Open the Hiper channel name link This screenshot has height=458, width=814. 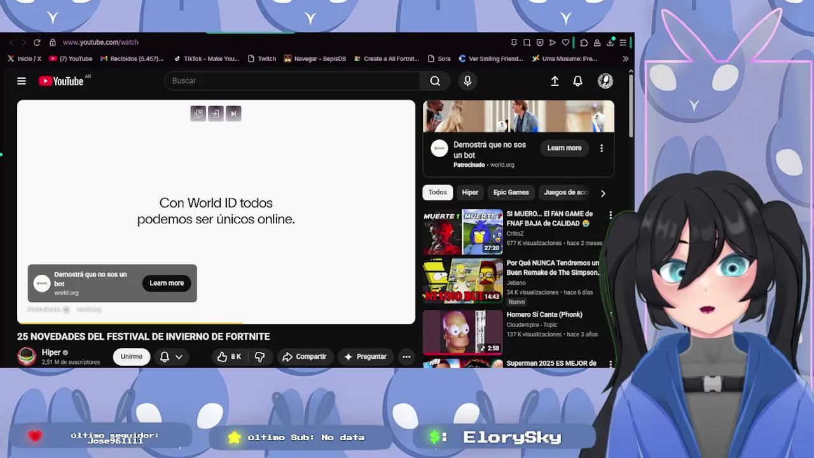click(51, 352)
